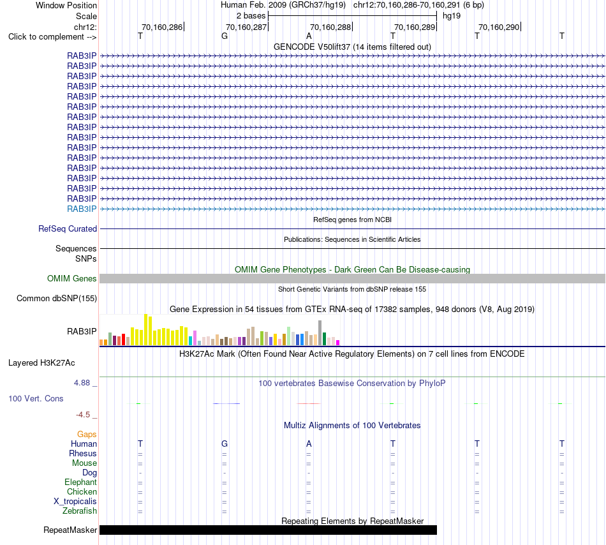The image size is (606, 545).
Task: Click the OMIM Genes label
Action: tap(71, 278)
